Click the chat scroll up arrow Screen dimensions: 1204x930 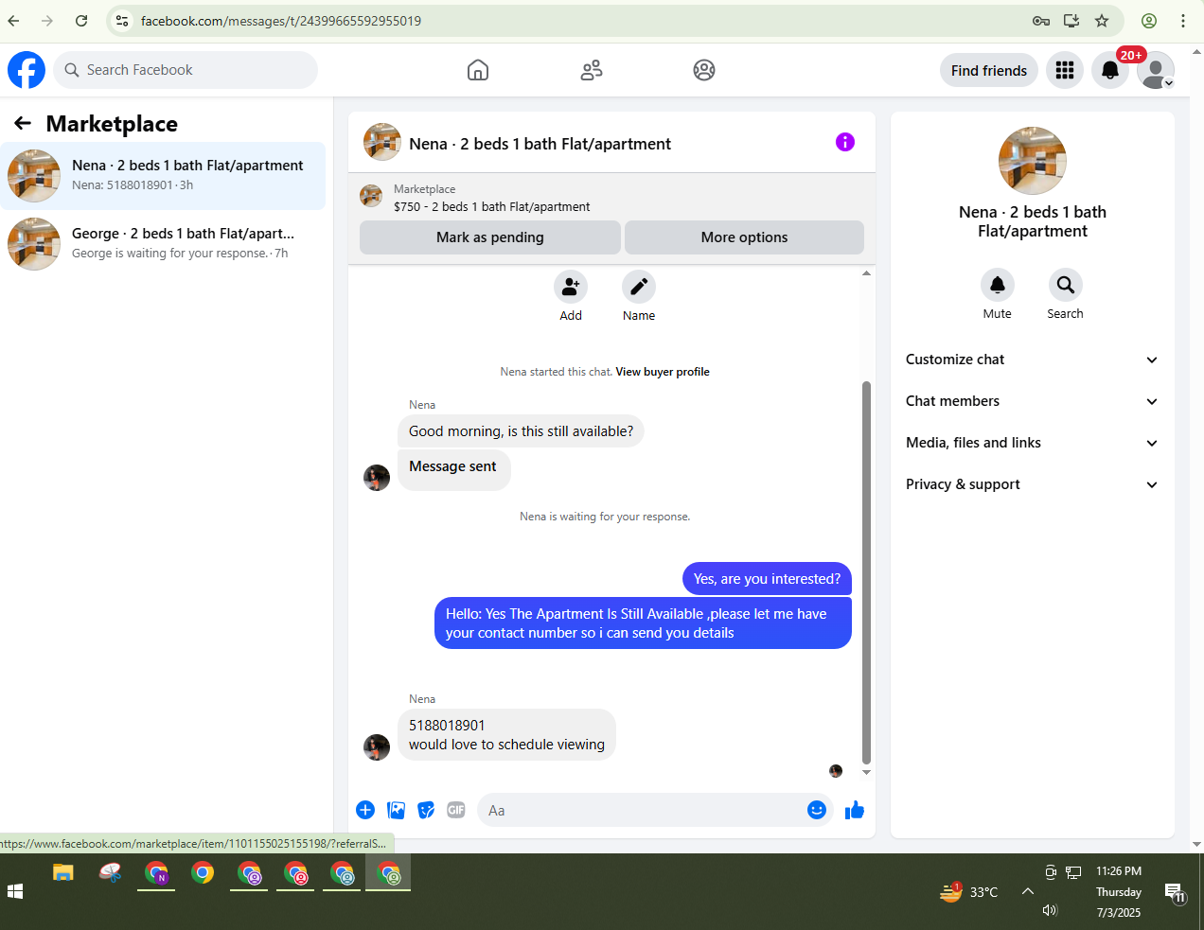tap(866, 273)
